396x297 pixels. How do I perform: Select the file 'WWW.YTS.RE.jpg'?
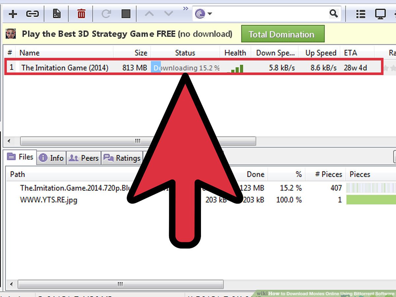(x=49, y=200)
